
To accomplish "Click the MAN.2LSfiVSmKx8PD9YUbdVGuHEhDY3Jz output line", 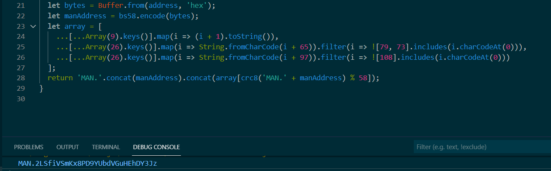I will 87,164.
